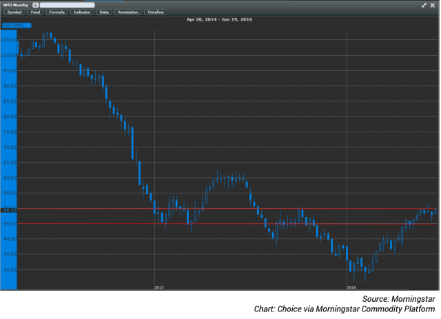Open the Data menu button
Screen dimensions: 441x319
[104, 12]
